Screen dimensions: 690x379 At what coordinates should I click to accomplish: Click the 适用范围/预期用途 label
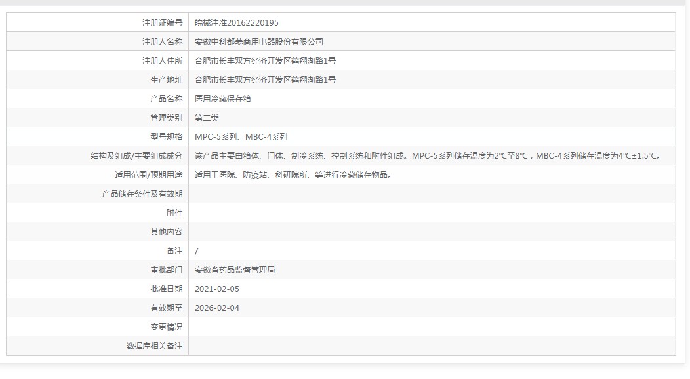(x=148, y=175)
